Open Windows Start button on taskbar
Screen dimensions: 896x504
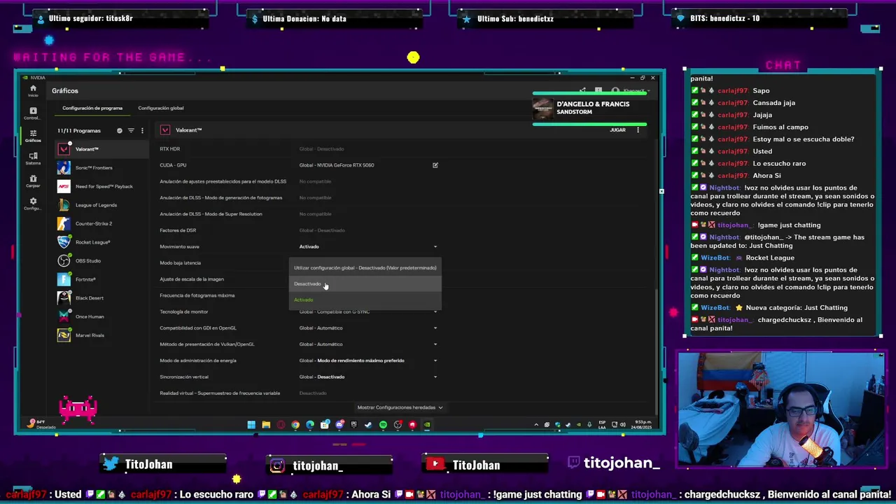pyautogui.click(x=251, y=424)
